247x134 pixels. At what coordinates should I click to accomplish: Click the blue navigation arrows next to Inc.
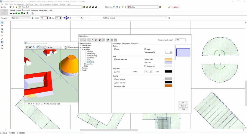click(66, 18)
